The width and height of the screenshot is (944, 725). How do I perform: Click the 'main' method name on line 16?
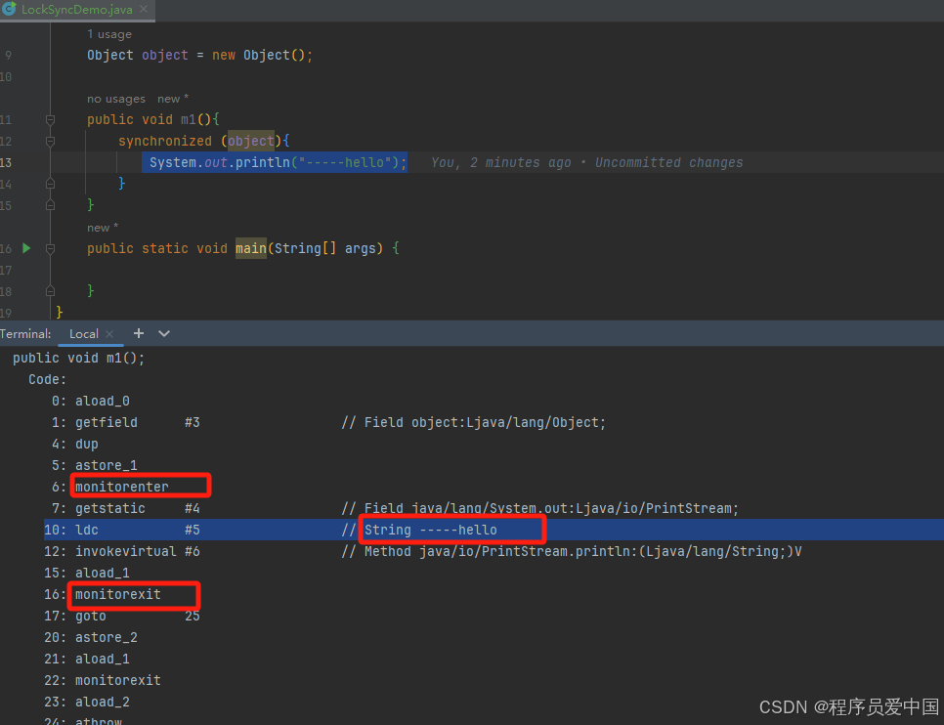tap(251, 248)
